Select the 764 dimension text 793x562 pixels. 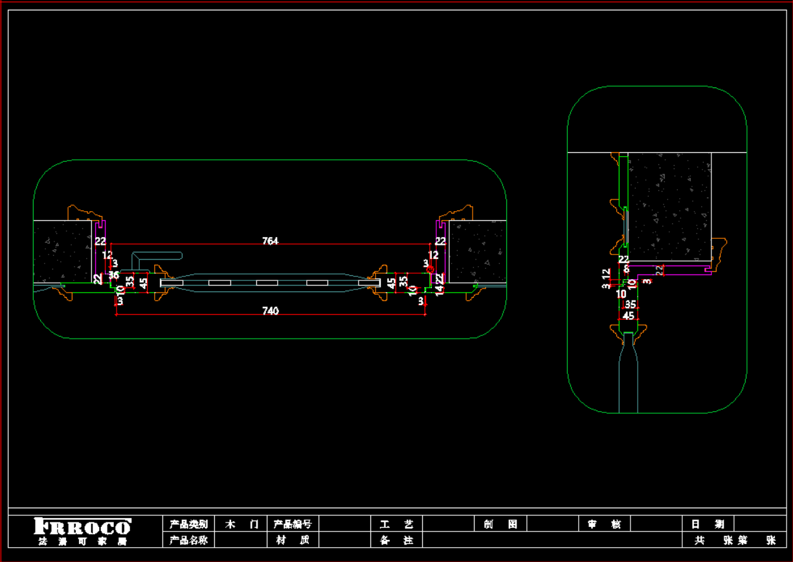coord(270,241)
